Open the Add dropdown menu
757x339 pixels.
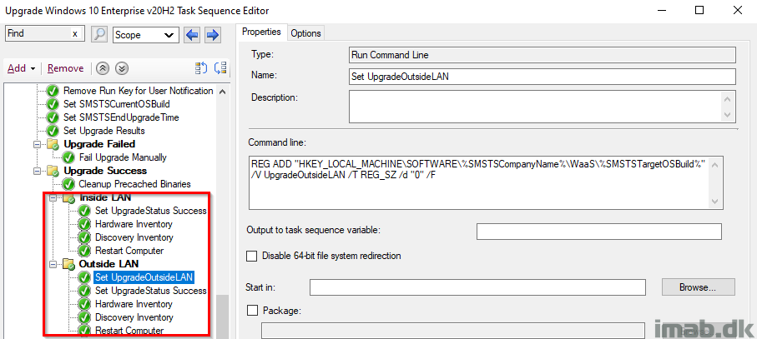pyautogui.click(x=21, y=68)
